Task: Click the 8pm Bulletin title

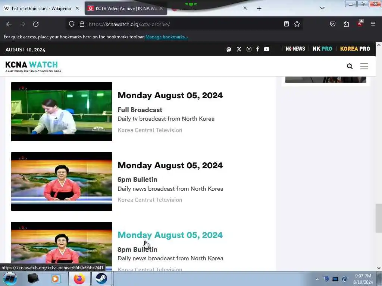Action: point(137,249)
